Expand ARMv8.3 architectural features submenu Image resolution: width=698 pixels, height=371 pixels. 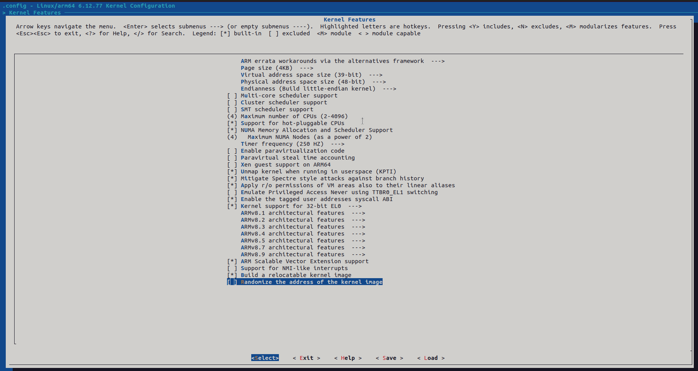pyautogui.click(x=303, y=227)
